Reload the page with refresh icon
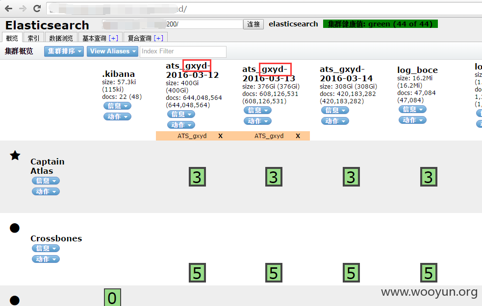The height and width of the screenshot is (306, 482). pos(37,9)
